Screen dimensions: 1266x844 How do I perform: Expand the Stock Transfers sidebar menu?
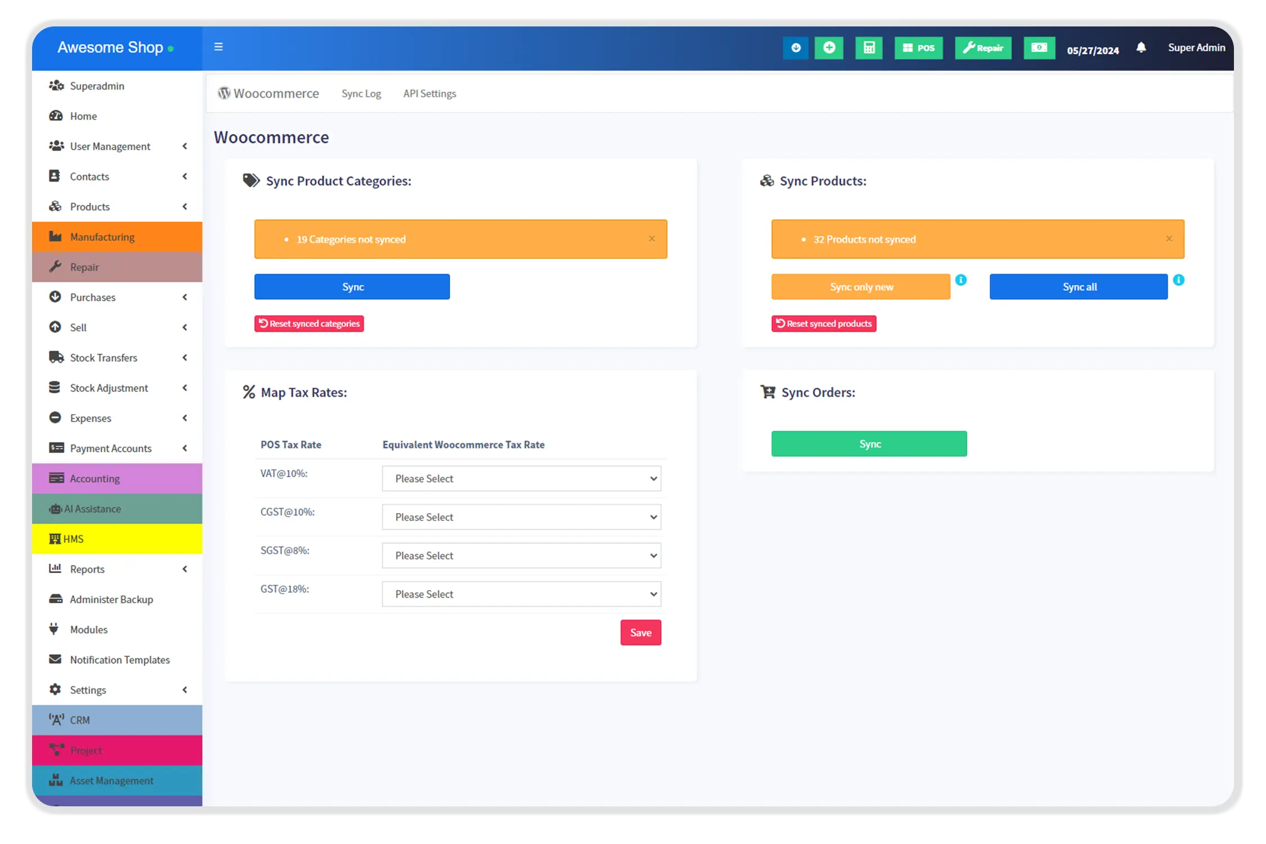117,357
